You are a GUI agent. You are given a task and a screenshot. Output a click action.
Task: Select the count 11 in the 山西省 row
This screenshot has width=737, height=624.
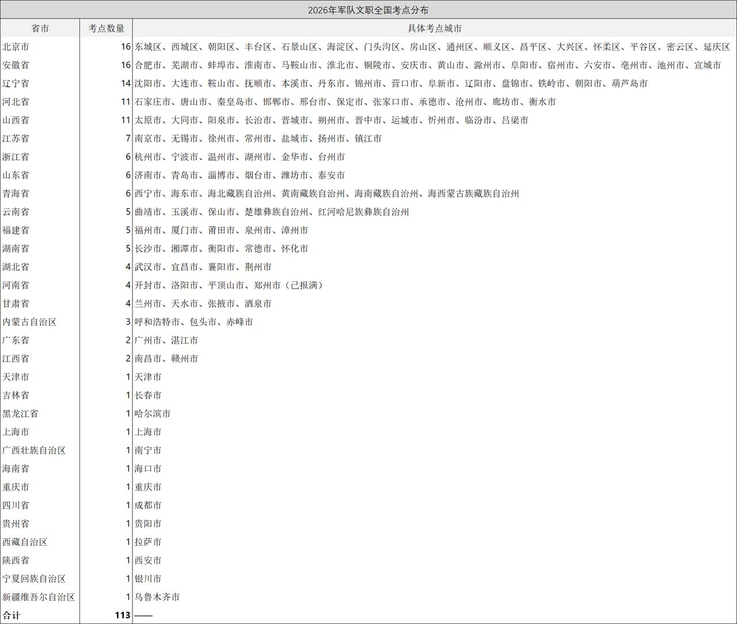click(x=126, y=120)
